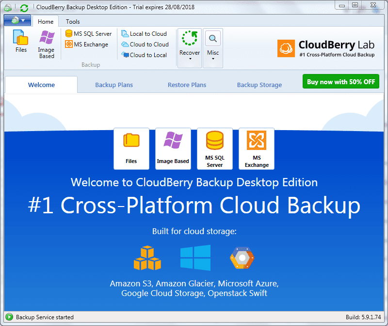The width and height of the screenshot is (388, 326).
Task: Maximize the CloudBerry Backup window
Action: click(355, 5)
